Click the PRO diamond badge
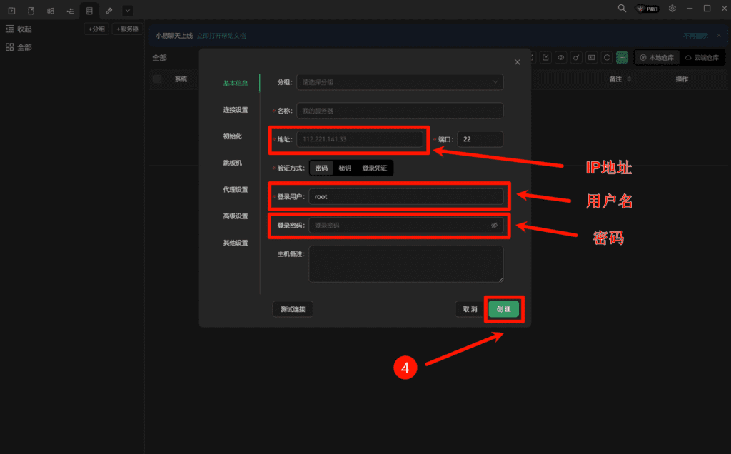 (647, 9)
